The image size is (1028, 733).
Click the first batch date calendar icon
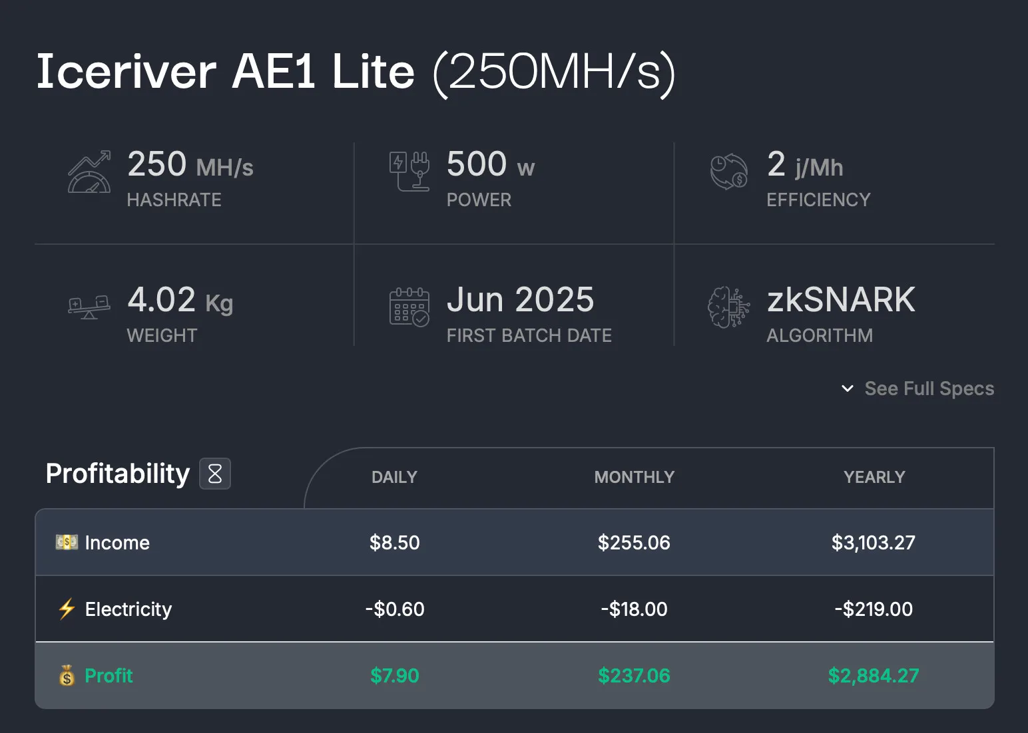click(409, 307)
